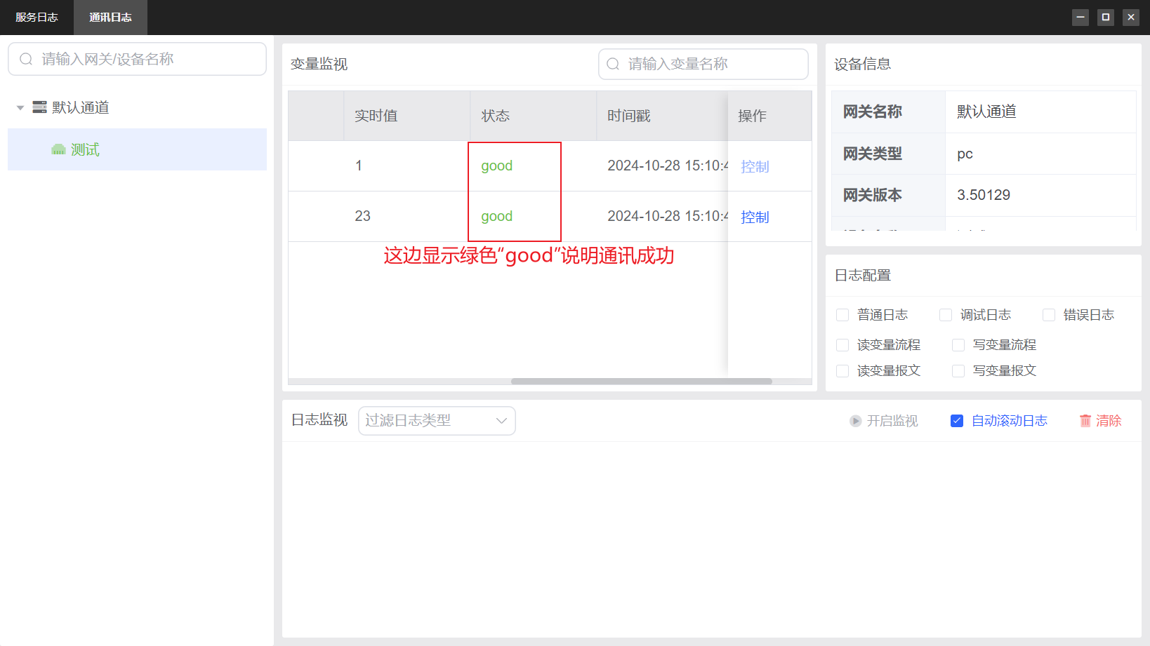Minimize the window using the title bar button
This screenshot has width=1150, height=646.
tap(1080, 17)
